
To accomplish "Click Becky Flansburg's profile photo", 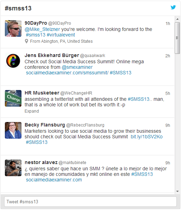I will [x=13, y=130].
